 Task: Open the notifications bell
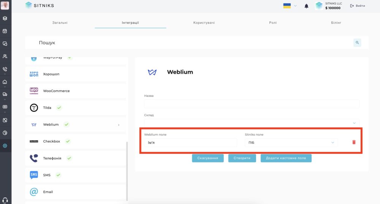(306, 6)
